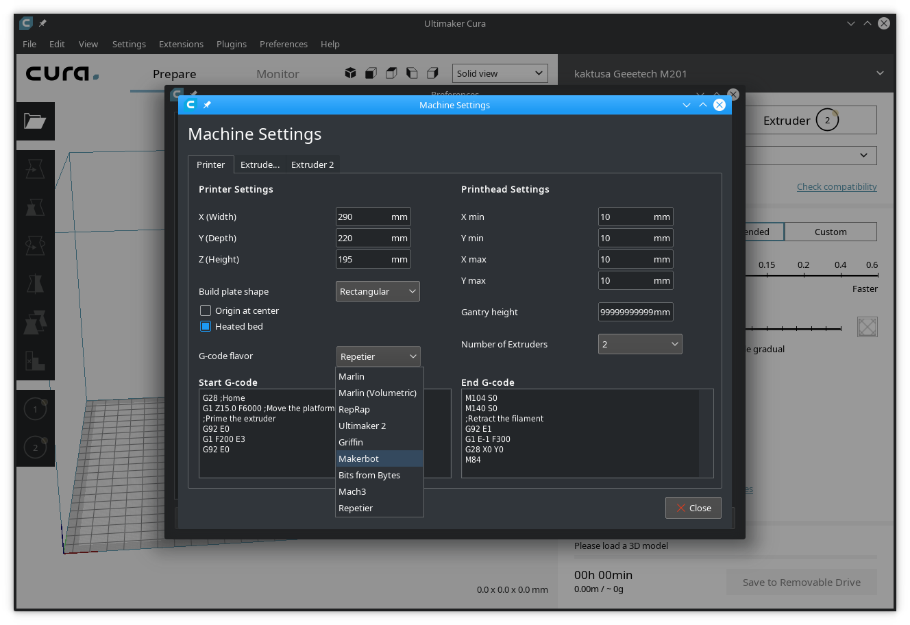Select the Rotate tool in the left toolbar
Screen dimensions: 910x625
click(x=35, y=245)
